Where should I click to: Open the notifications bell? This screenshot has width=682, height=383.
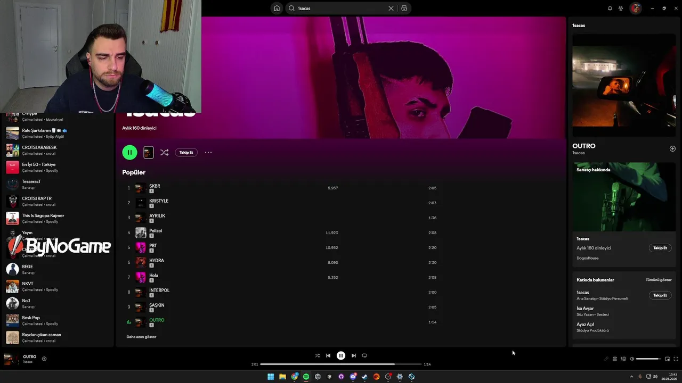(x=610, y=9)
